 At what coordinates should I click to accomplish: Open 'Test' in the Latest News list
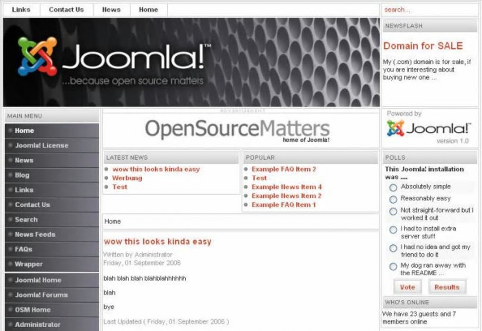pyautogui.click(x=120, y=187)
